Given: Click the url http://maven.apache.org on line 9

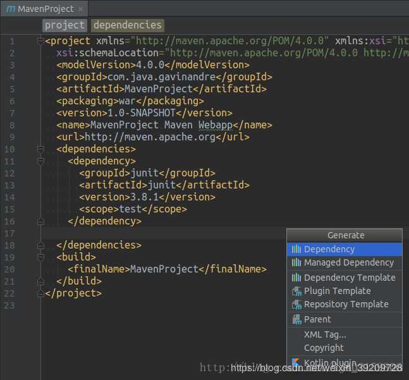Looking at the screenshot, I should click(150, 137).
